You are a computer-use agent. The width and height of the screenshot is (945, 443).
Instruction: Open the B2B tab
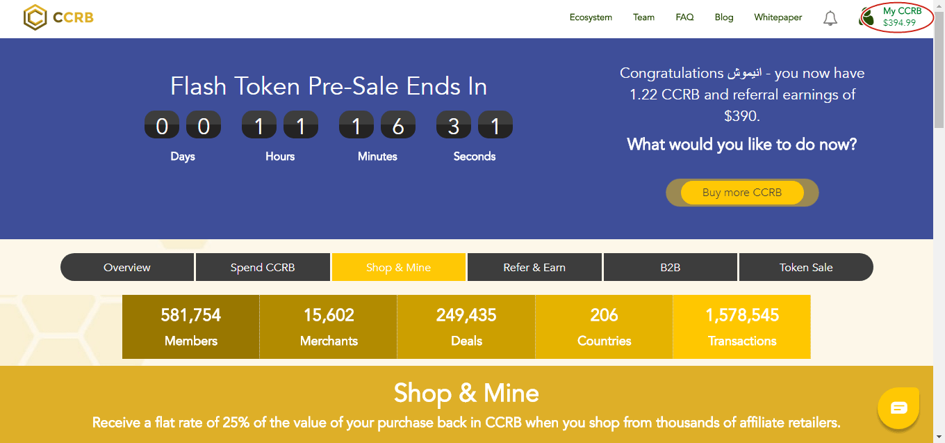click(671, 267)
